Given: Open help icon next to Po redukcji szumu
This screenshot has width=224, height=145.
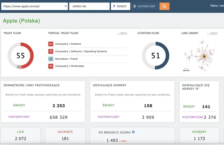Looking at the screenshot, I should click(133, 132).
